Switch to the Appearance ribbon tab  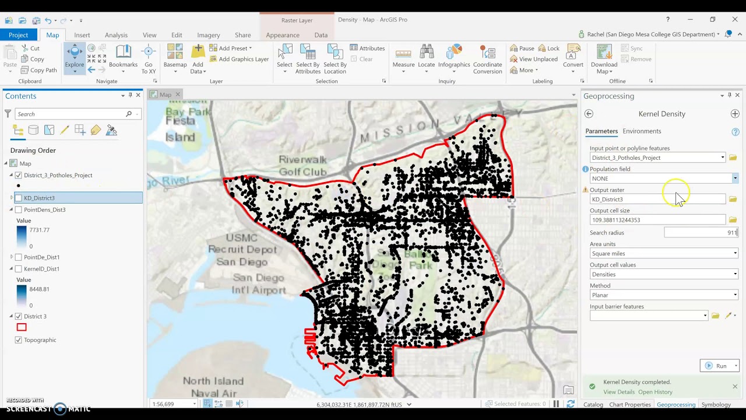click(283, 35)
